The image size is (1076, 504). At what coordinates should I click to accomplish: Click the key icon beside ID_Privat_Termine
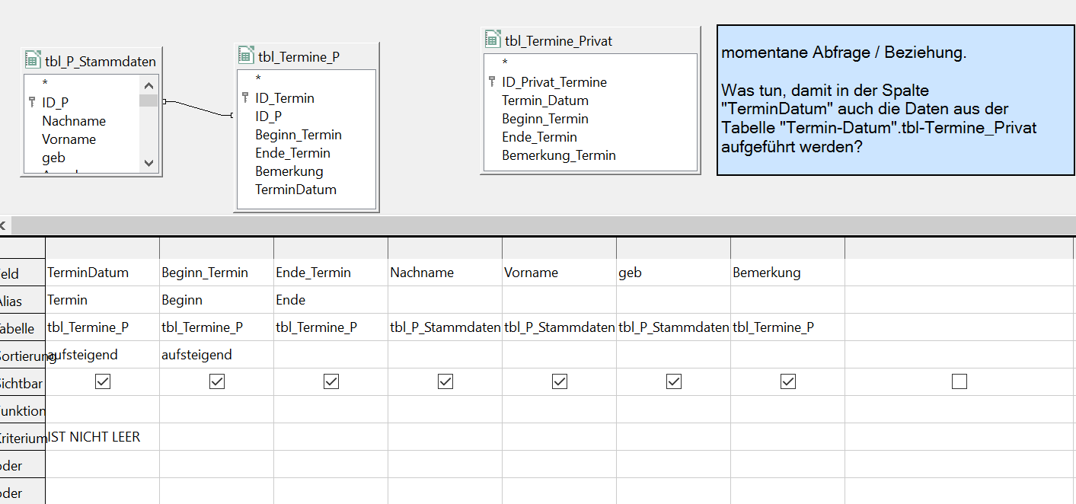pyautogui.click(x=492, y=81)
